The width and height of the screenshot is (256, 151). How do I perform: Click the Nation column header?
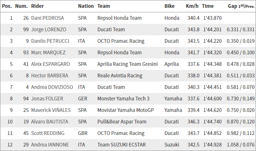pos(86,6)
